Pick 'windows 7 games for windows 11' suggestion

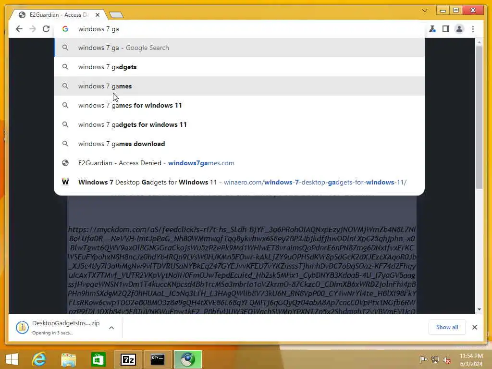click(x=239, y=105)
